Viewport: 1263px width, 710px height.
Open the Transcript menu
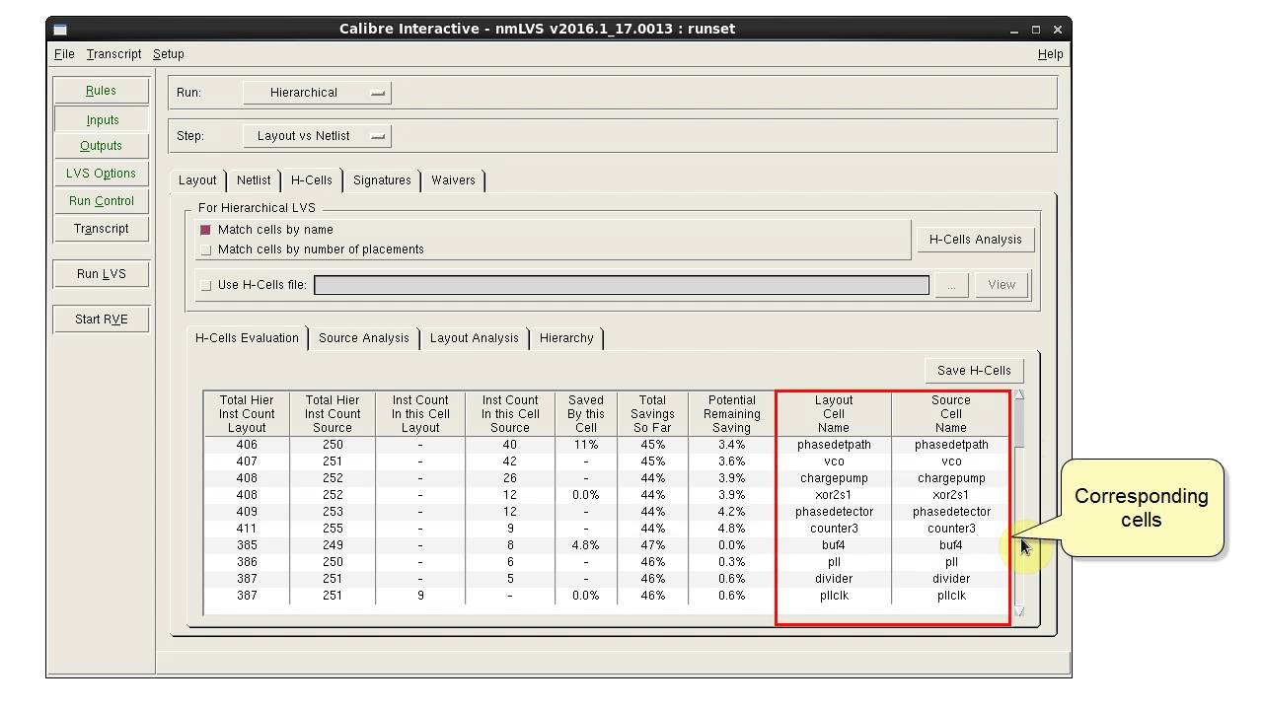tap(113, 54)
